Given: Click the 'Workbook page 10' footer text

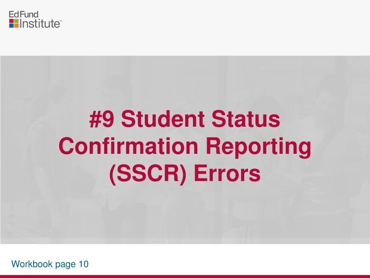Looking at the screenshot, I should point(50,264).
